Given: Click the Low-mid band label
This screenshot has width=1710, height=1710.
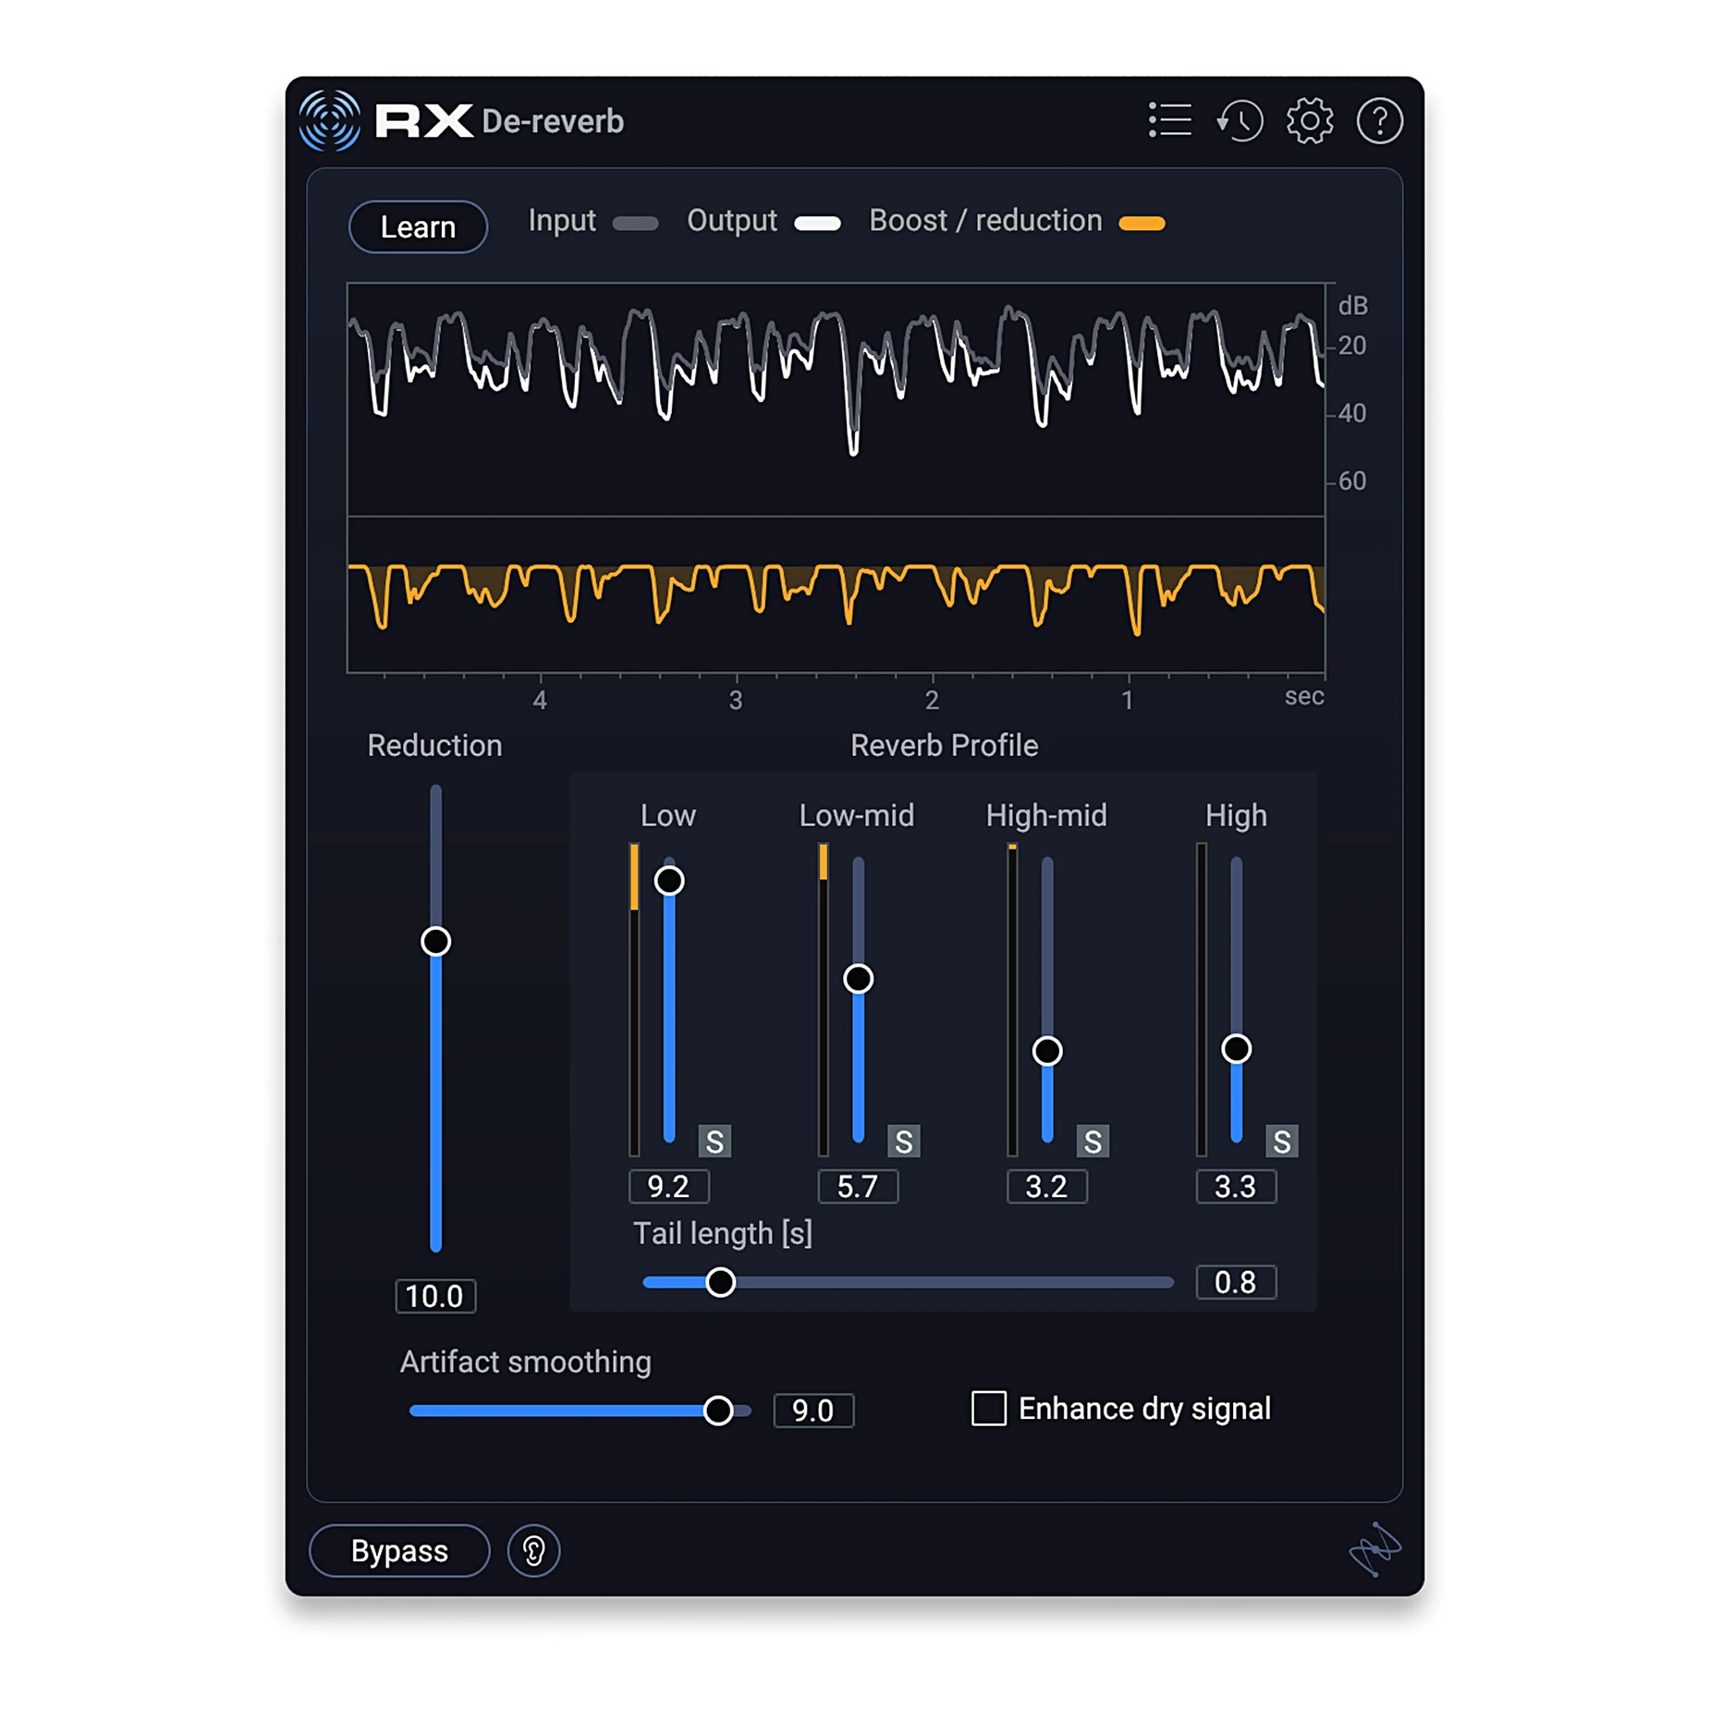Looking at the screenshot, I should pos(857,816).
